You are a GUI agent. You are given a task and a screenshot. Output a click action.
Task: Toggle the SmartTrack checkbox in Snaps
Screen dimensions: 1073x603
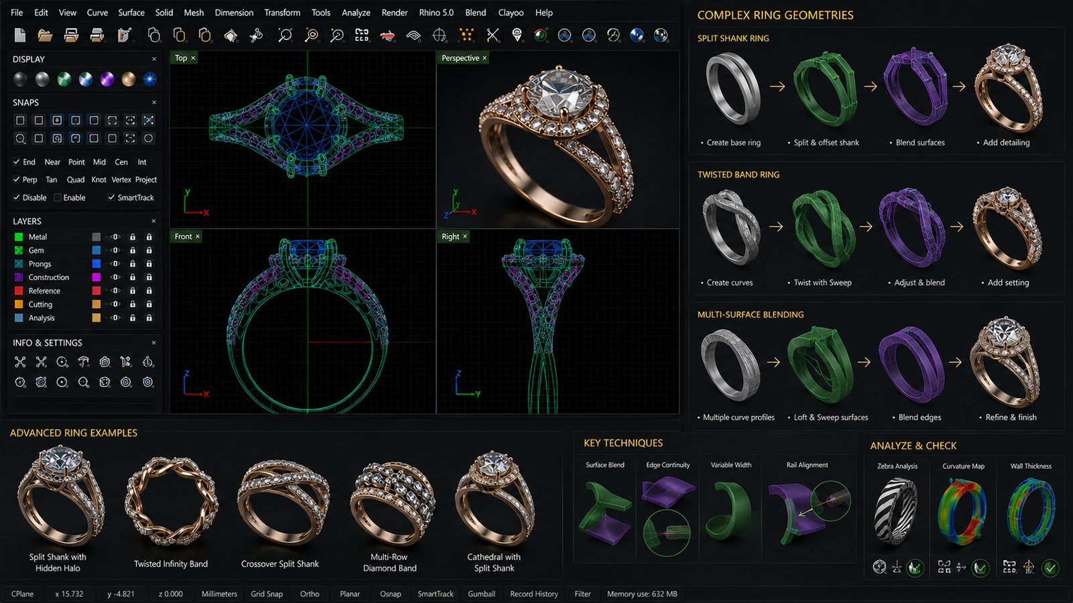tap(111, 198)
